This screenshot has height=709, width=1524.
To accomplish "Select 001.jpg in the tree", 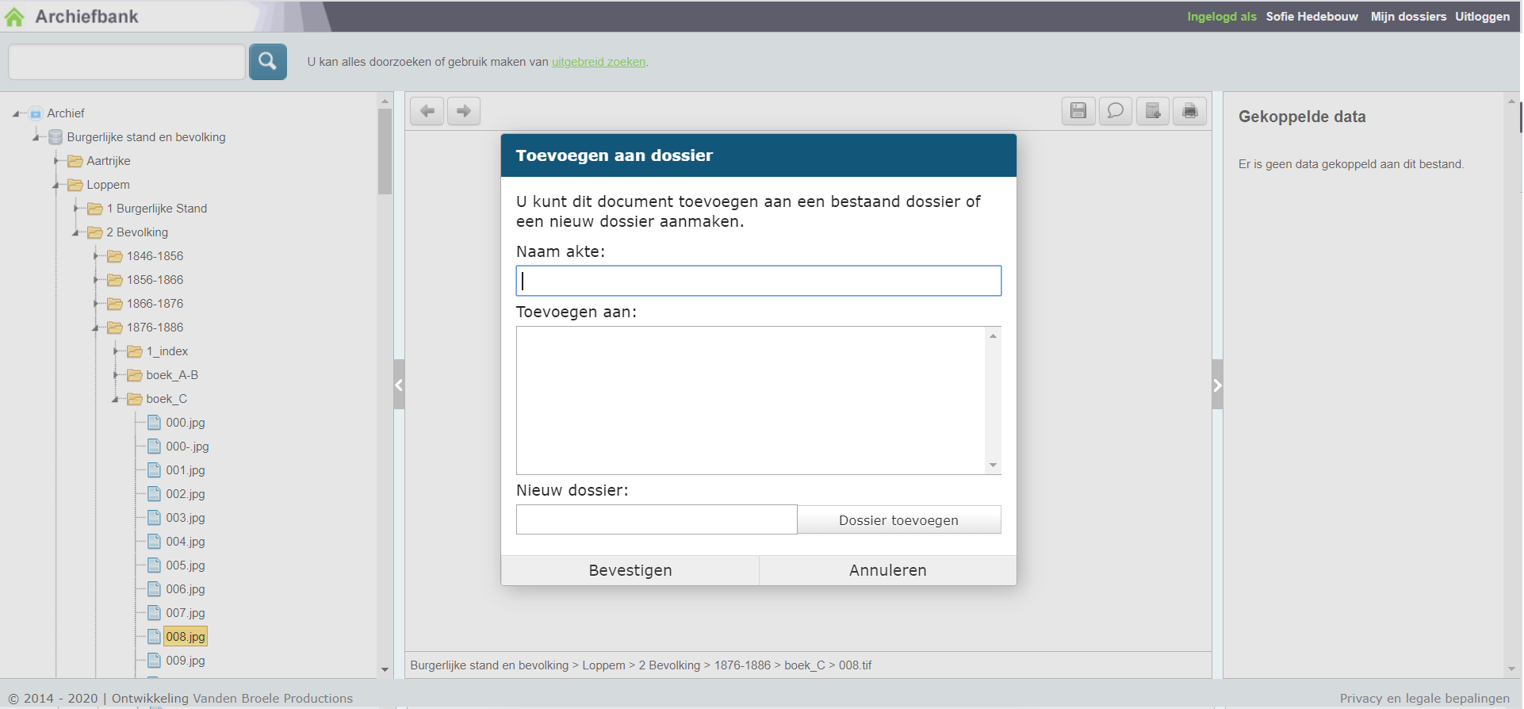I will [x=186, y=470].
